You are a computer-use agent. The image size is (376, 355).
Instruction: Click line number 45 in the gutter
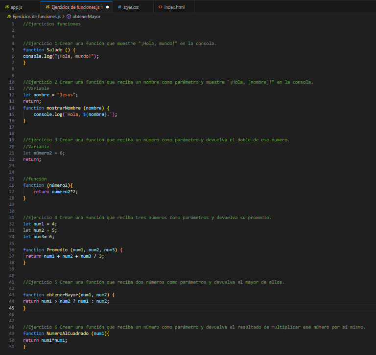click(12, 308)
